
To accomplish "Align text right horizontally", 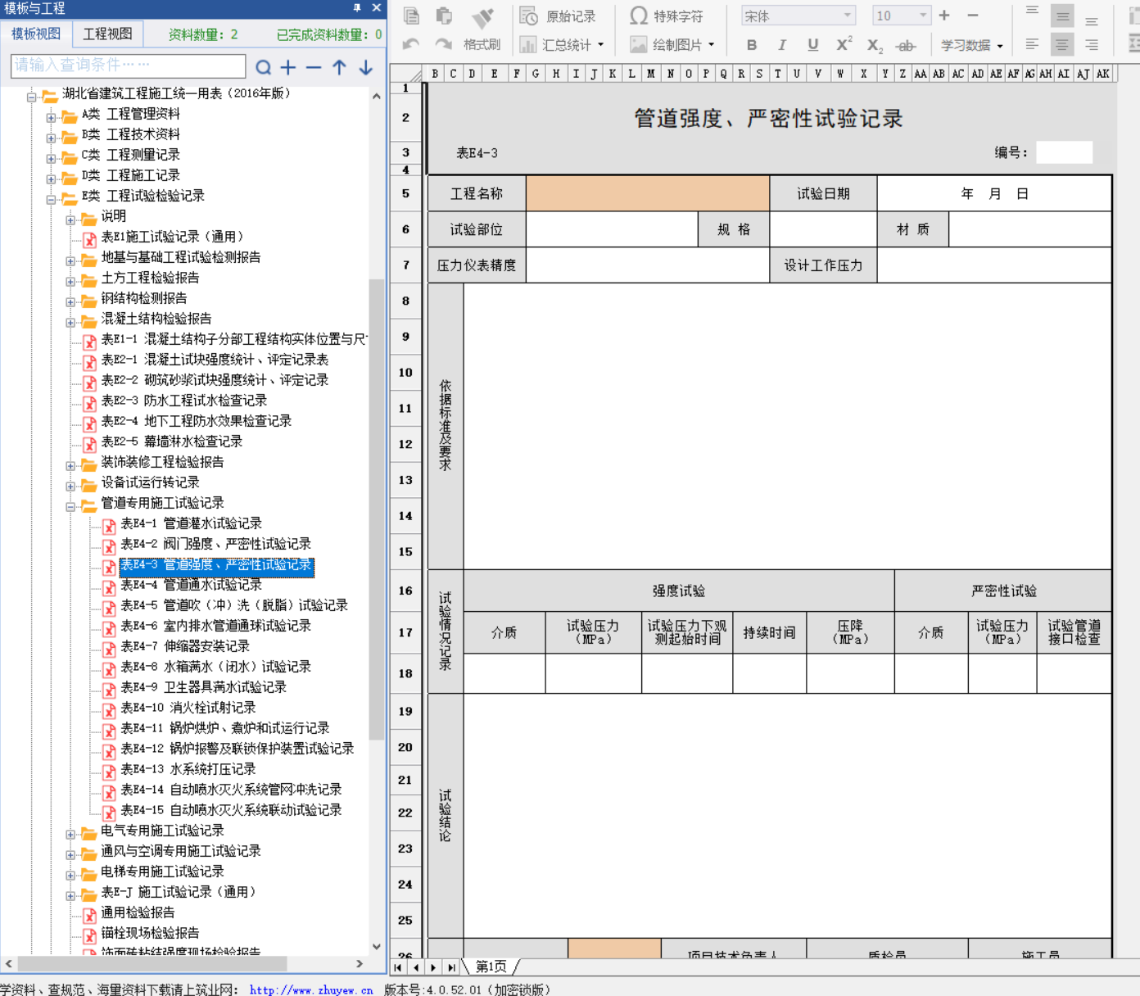I will 1092,44.
